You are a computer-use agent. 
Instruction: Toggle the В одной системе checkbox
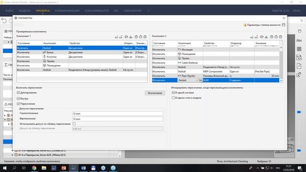[173, 92]
